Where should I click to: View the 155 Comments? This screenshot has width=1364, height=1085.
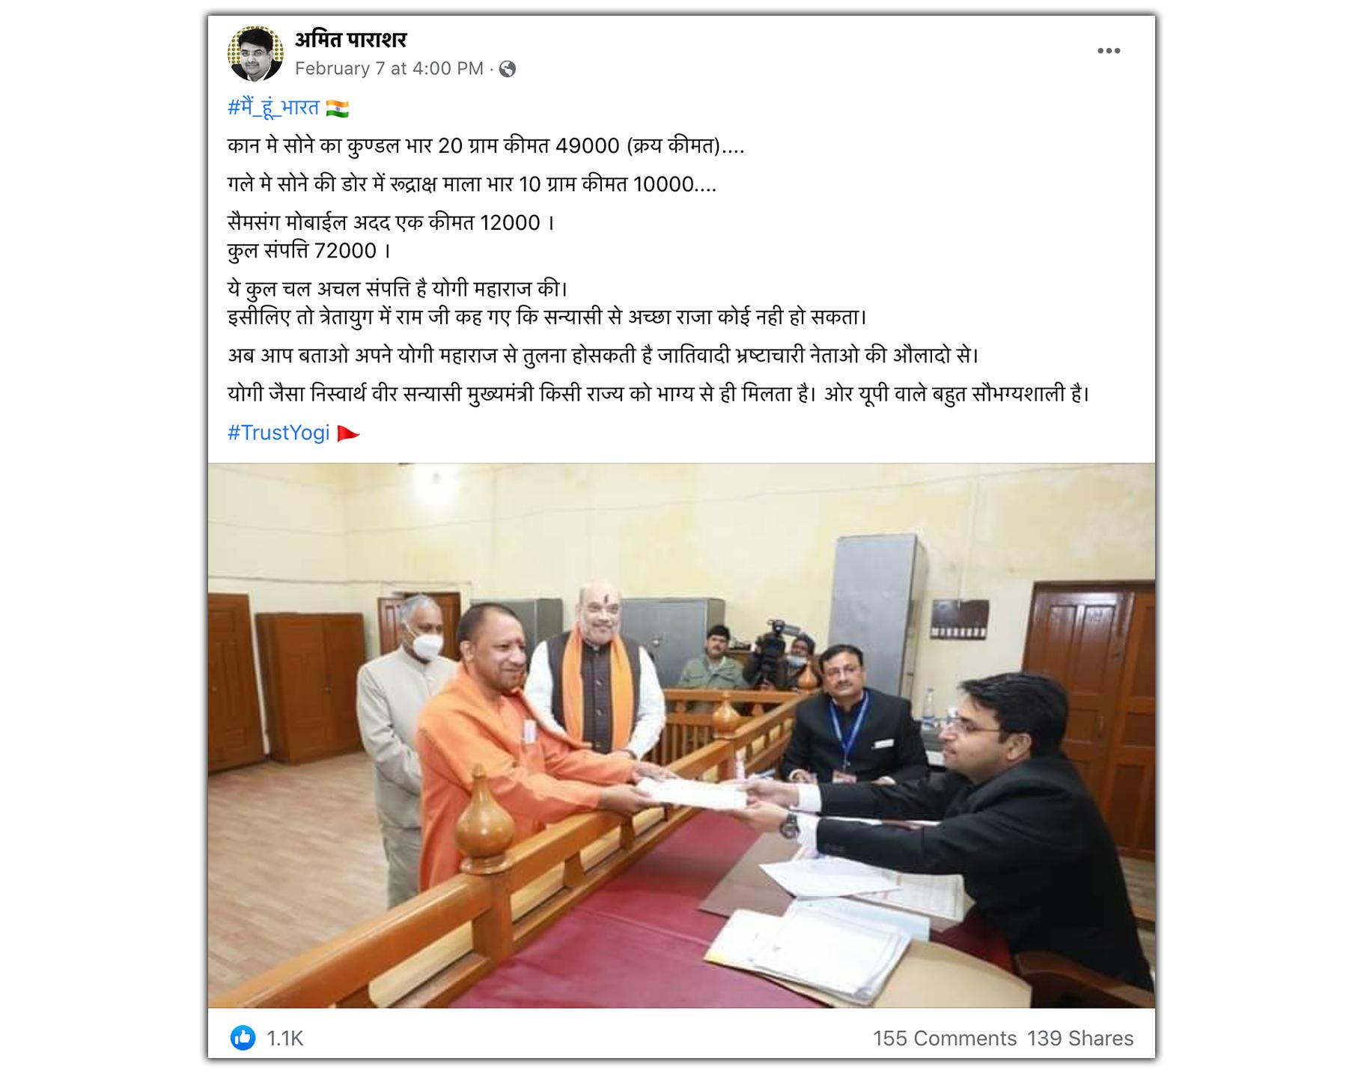coord(944,1038)
